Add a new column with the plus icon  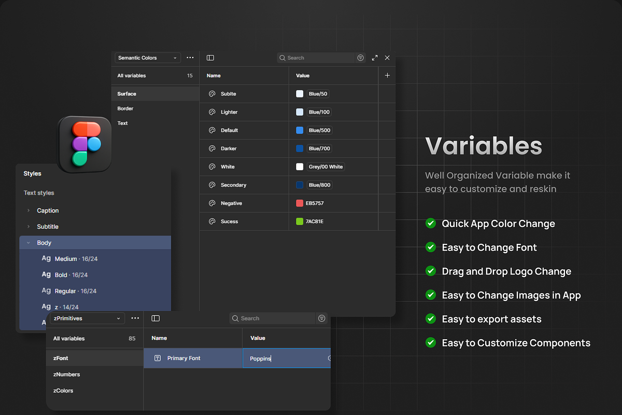click(x=387, y=75)
